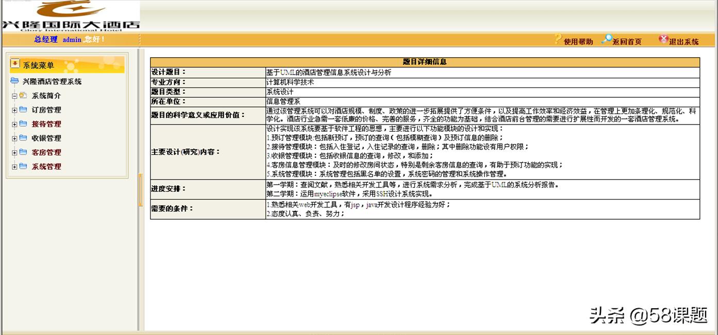Select 收银管理 in the system menu
The width and height of the screenshot is (718, 335).
45,138
